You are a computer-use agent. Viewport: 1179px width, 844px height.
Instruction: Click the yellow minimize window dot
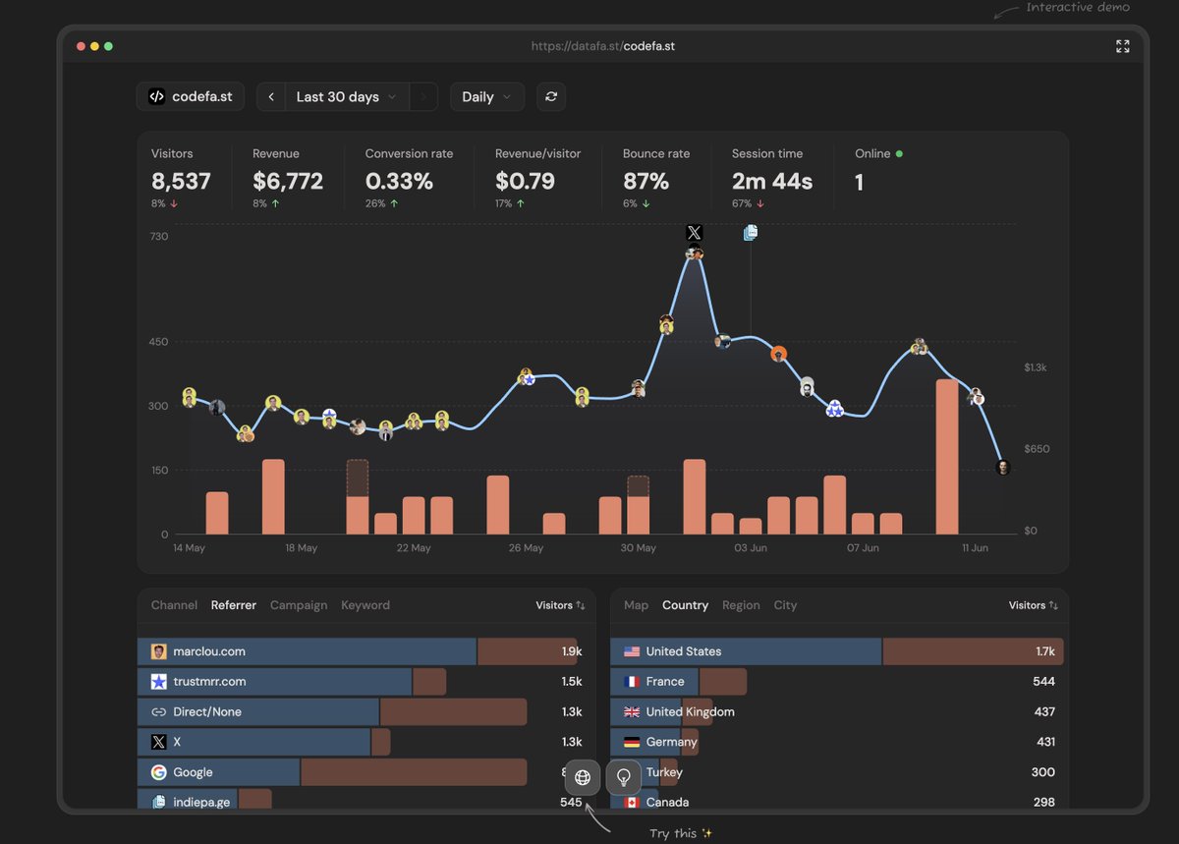coord(94,46)
